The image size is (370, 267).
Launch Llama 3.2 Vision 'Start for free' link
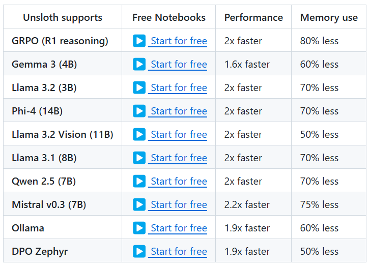(179, 135)
